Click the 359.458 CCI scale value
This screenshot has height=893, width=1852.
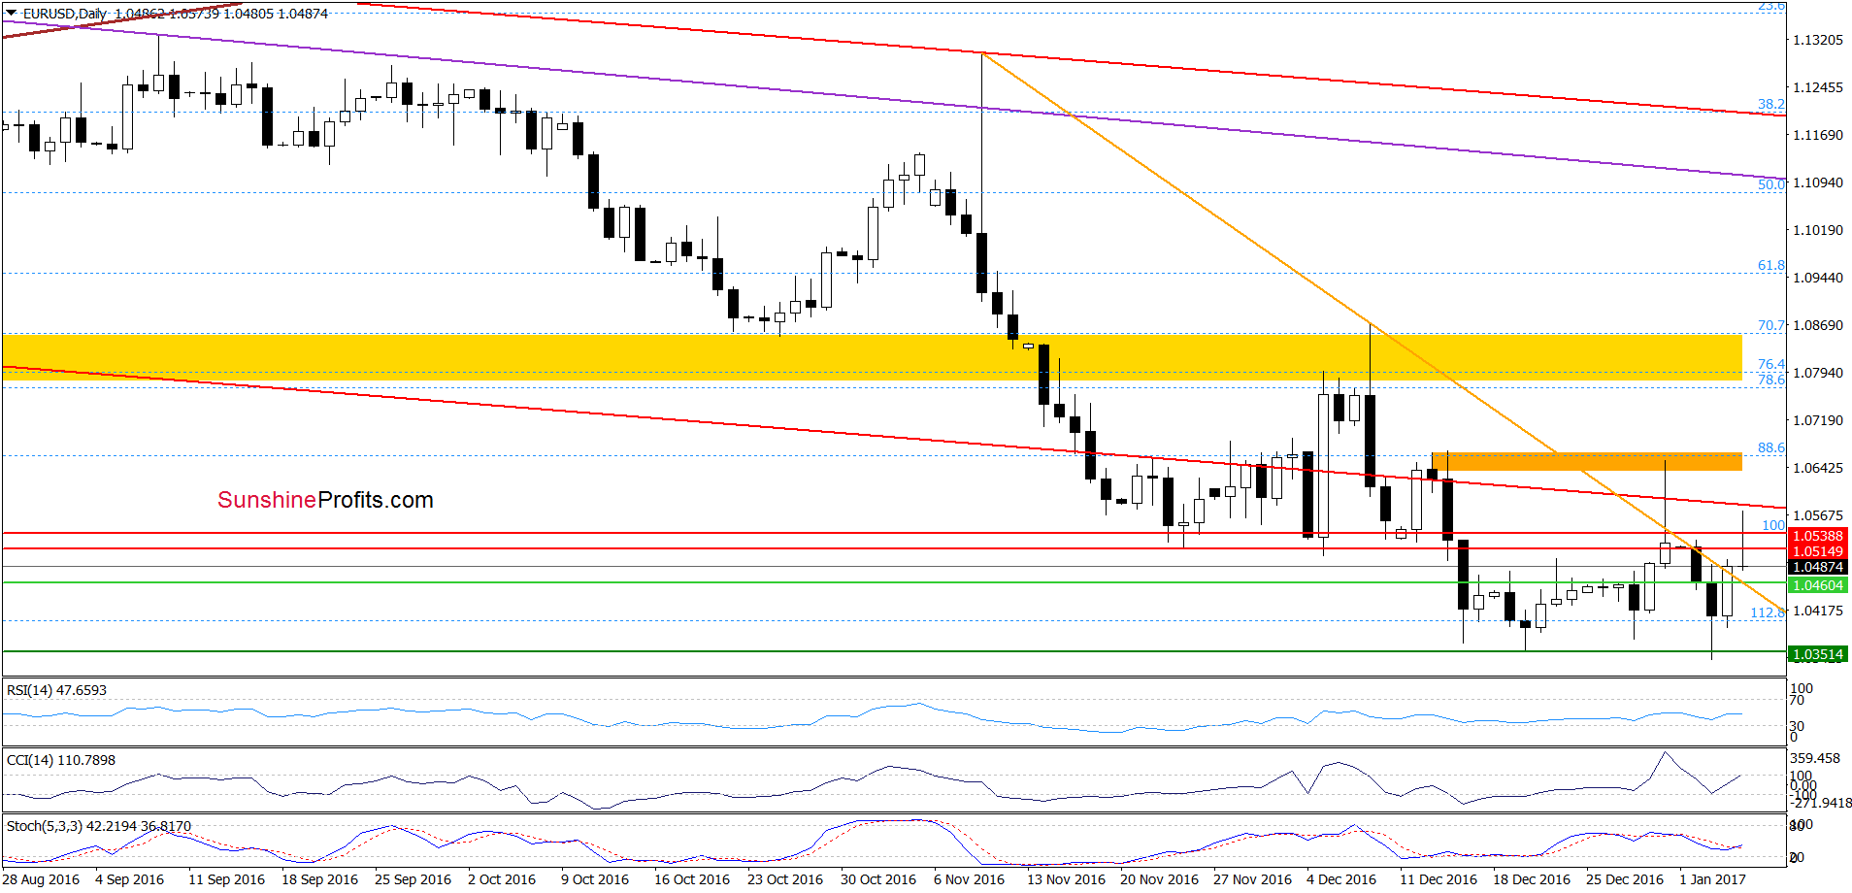[1815, 758]
